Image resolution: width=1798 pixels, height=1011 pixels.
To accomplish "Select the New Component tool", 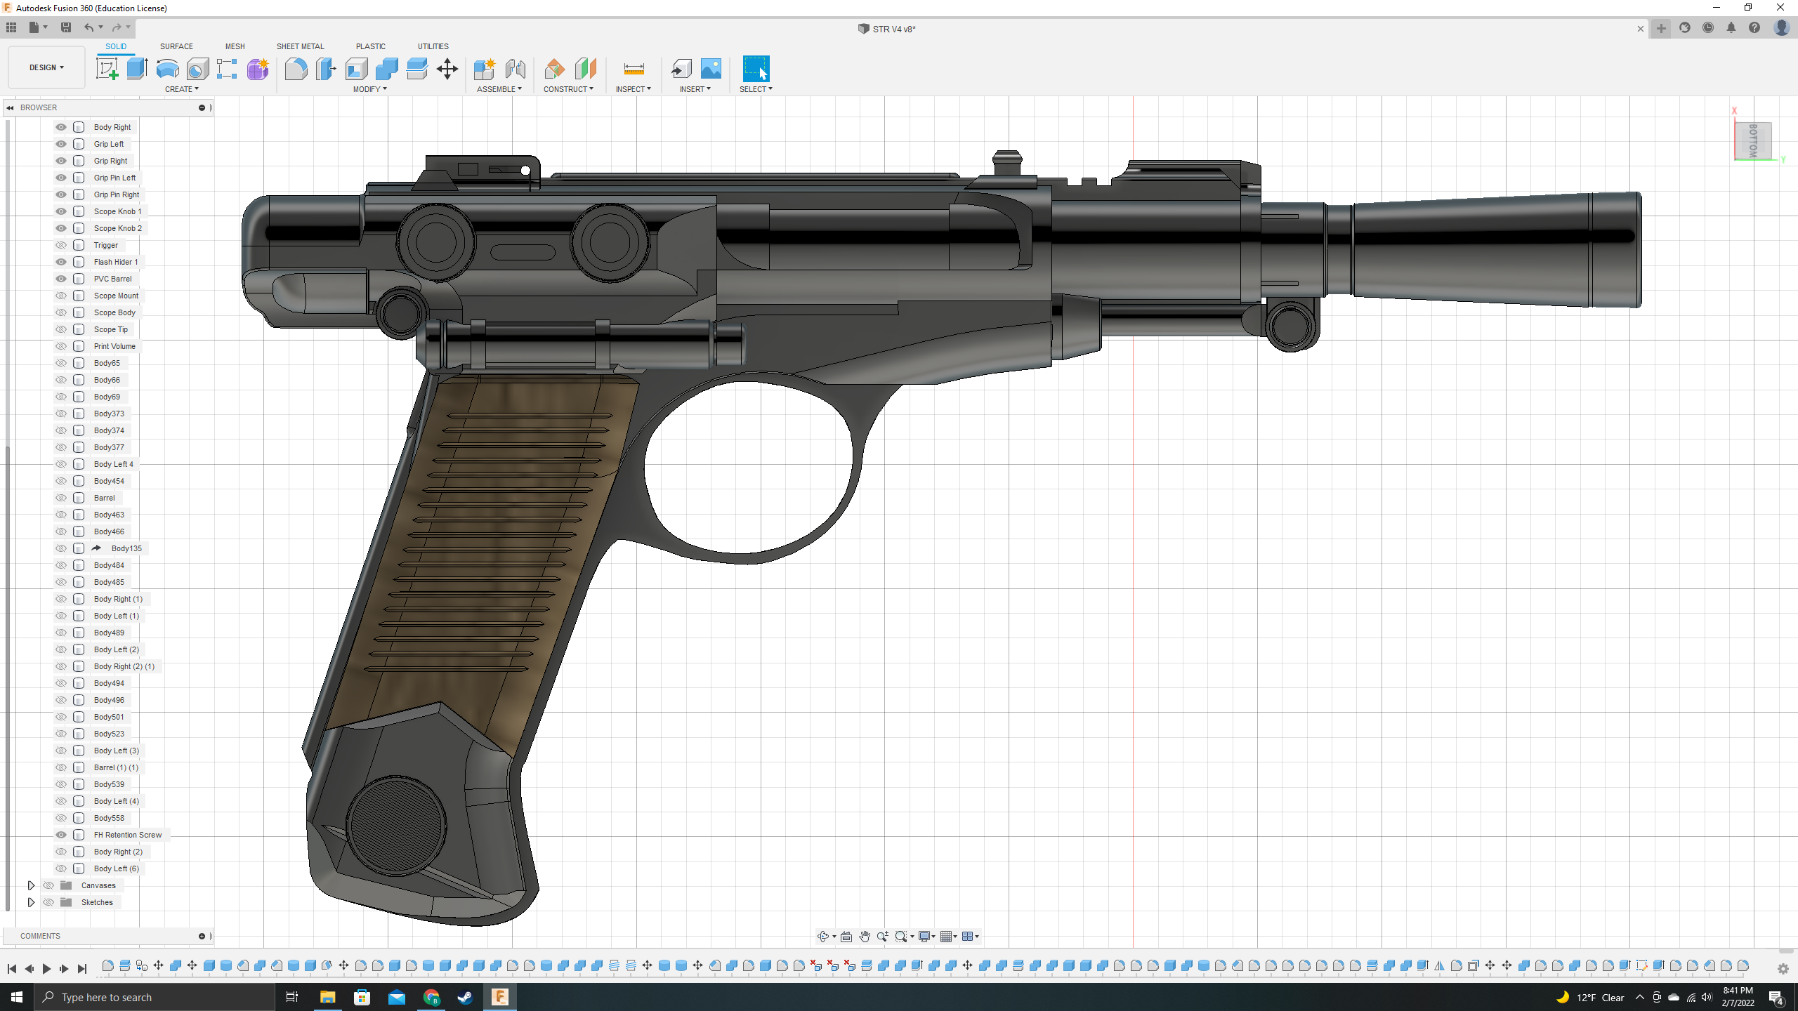I will tap(485, 69).
